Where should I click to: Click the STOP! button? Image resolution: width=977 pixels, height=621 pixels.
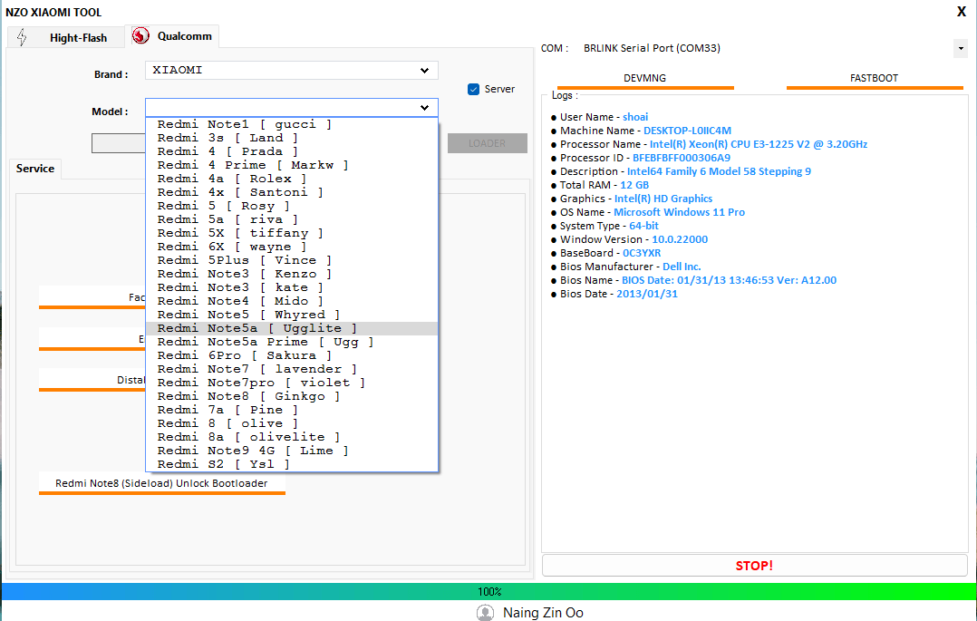754,565
